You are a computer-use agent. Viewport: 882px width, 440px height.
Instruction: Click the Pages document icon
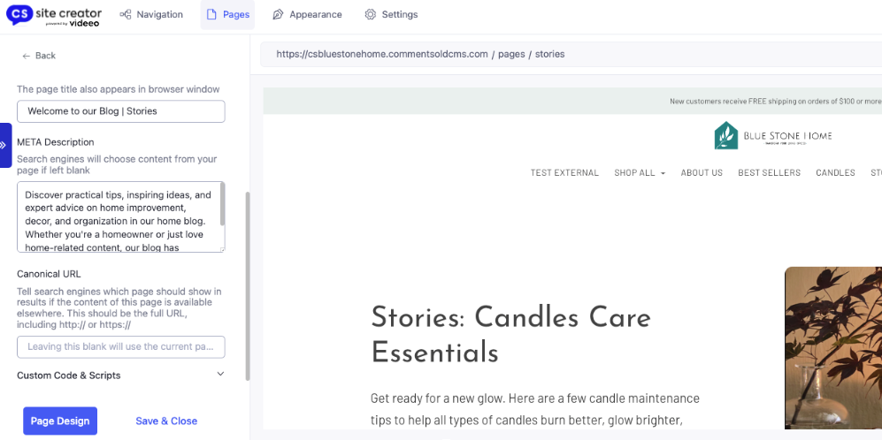(211, 15)
